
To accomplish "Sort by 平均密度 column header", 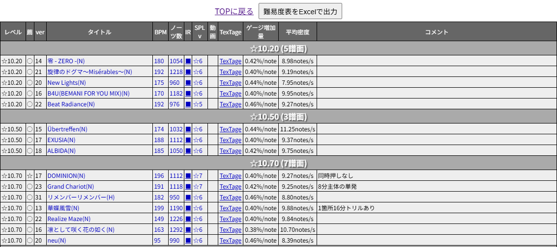I will pos(298,32).
